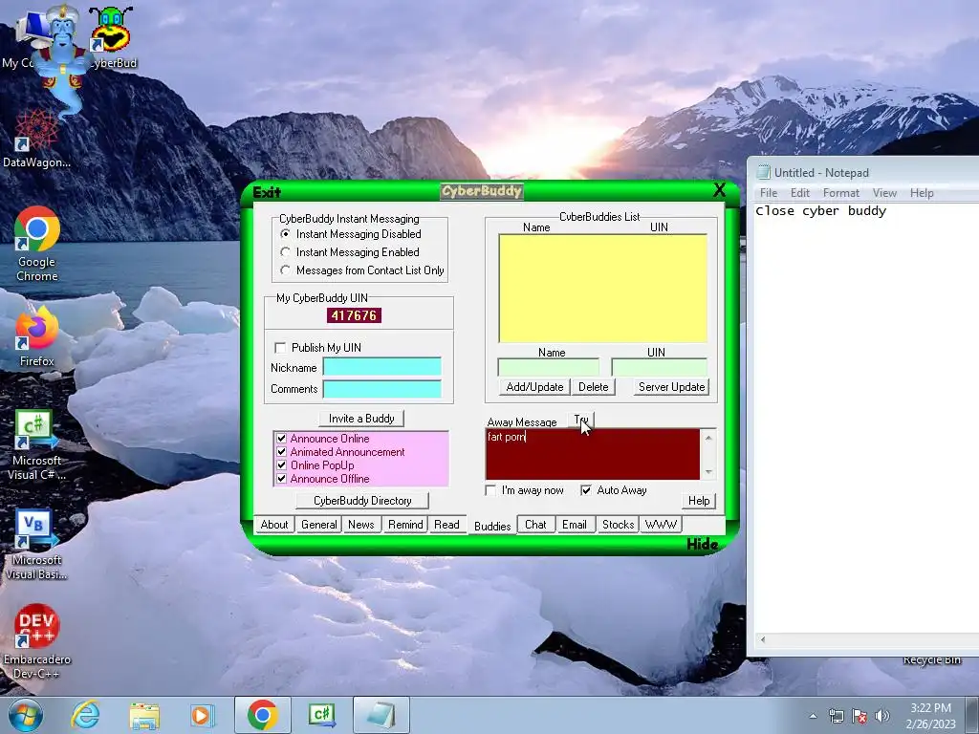Open the Windows Start menu orb

point(25,715)
